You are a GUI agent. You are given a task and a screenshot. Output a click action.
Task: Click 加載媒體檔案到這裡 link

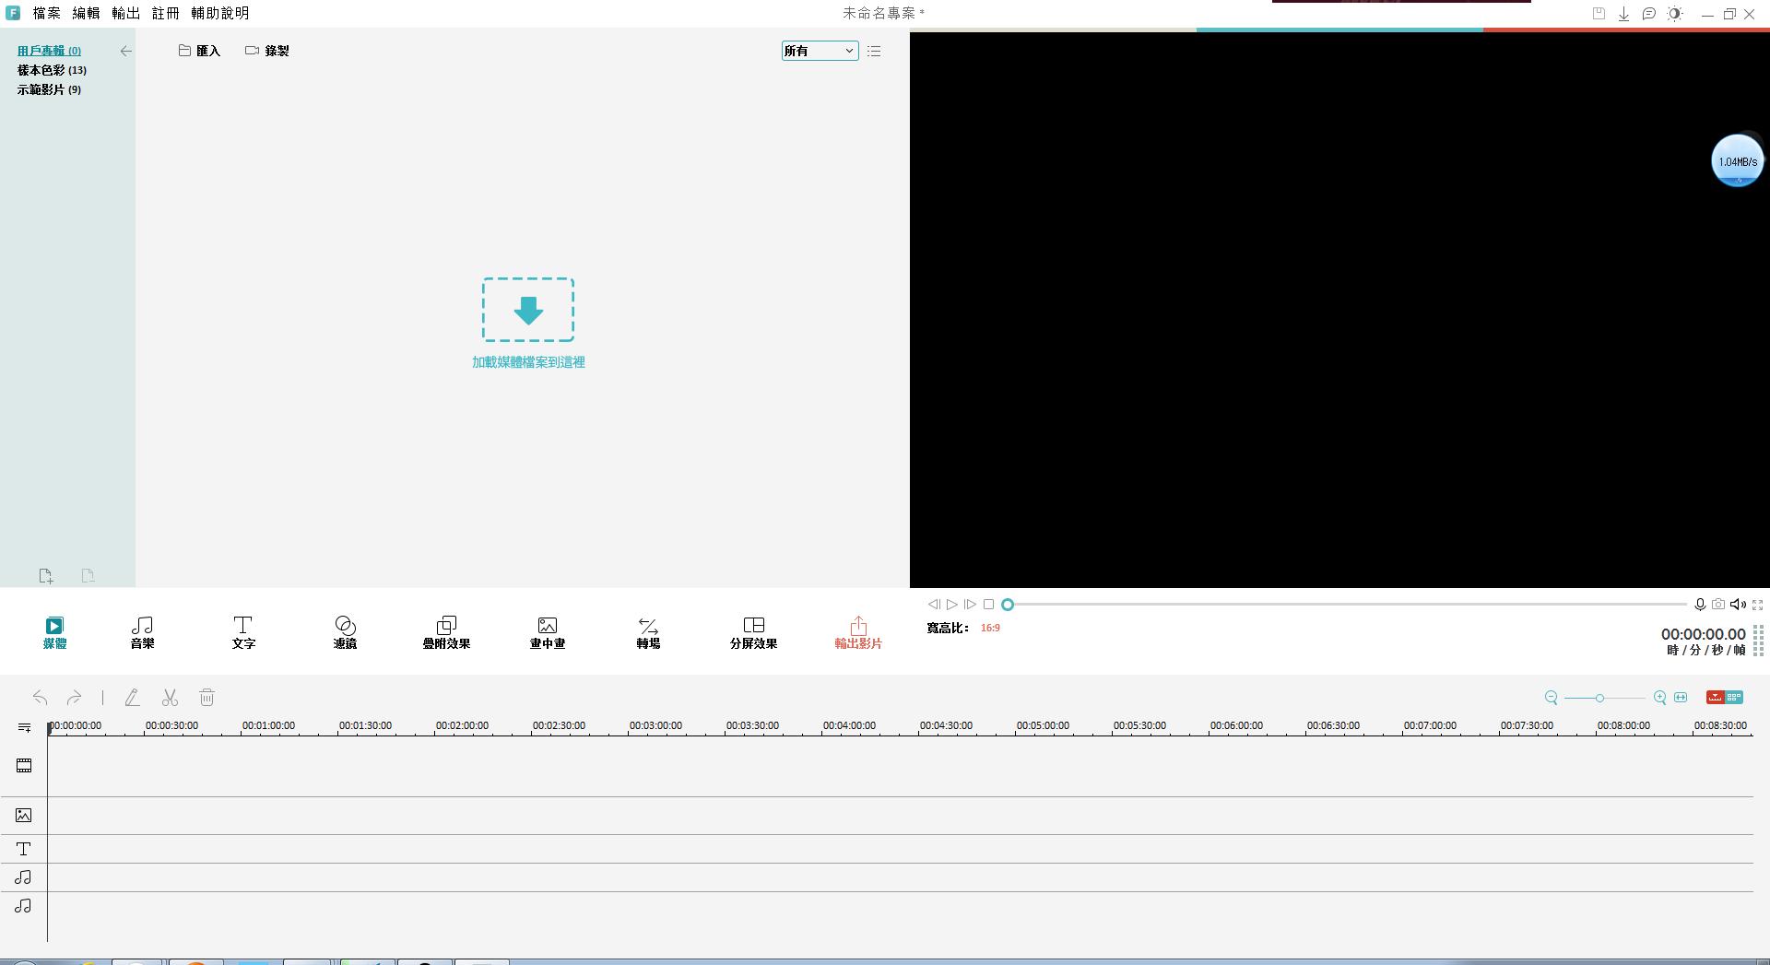528,362
